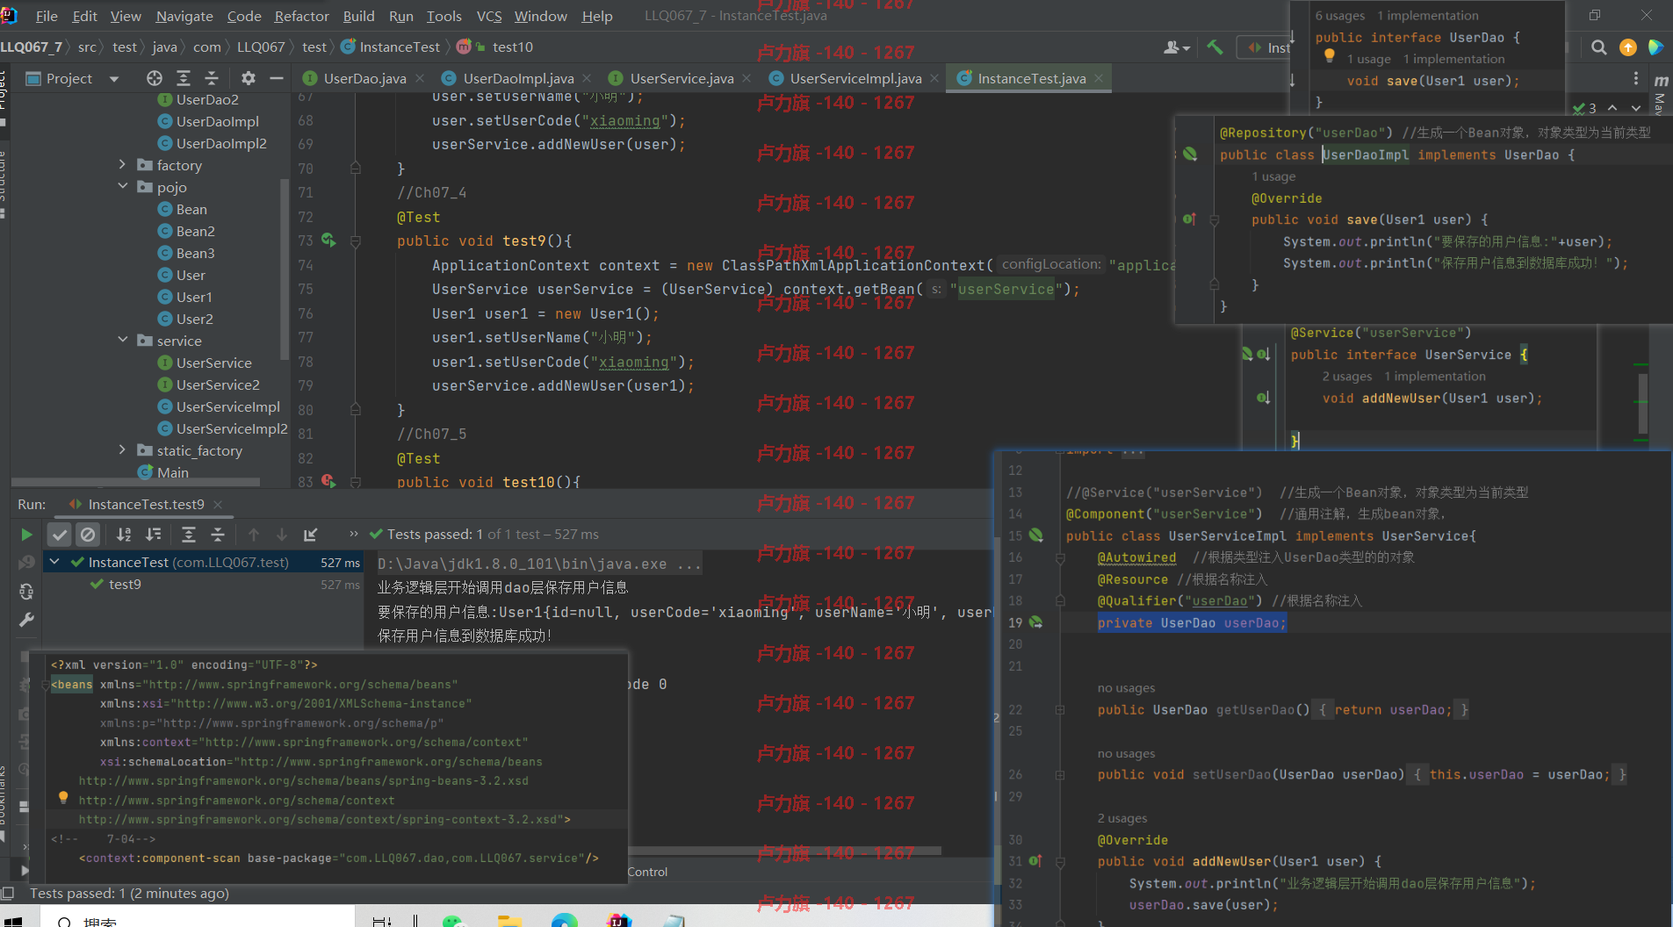Collapse the service folder
Screen dimensions: 1673x927
(123, 341)
